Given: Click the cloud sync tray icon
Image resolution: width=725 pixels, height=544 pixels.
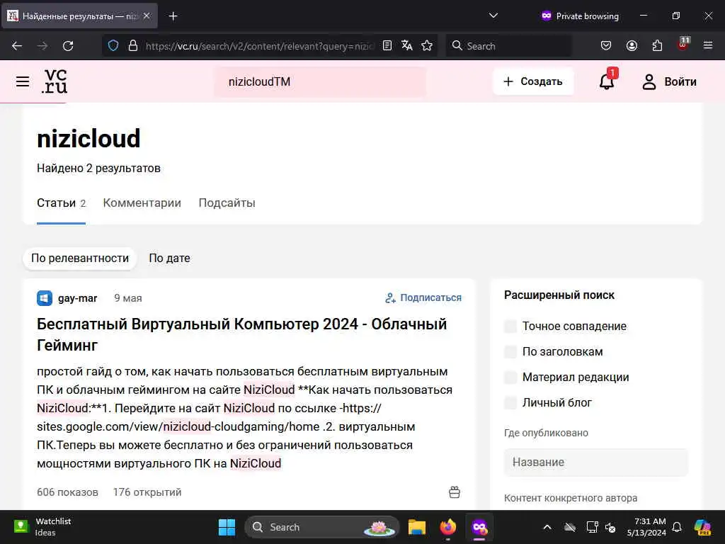Looking at the screenshot, I should [570, 527].
